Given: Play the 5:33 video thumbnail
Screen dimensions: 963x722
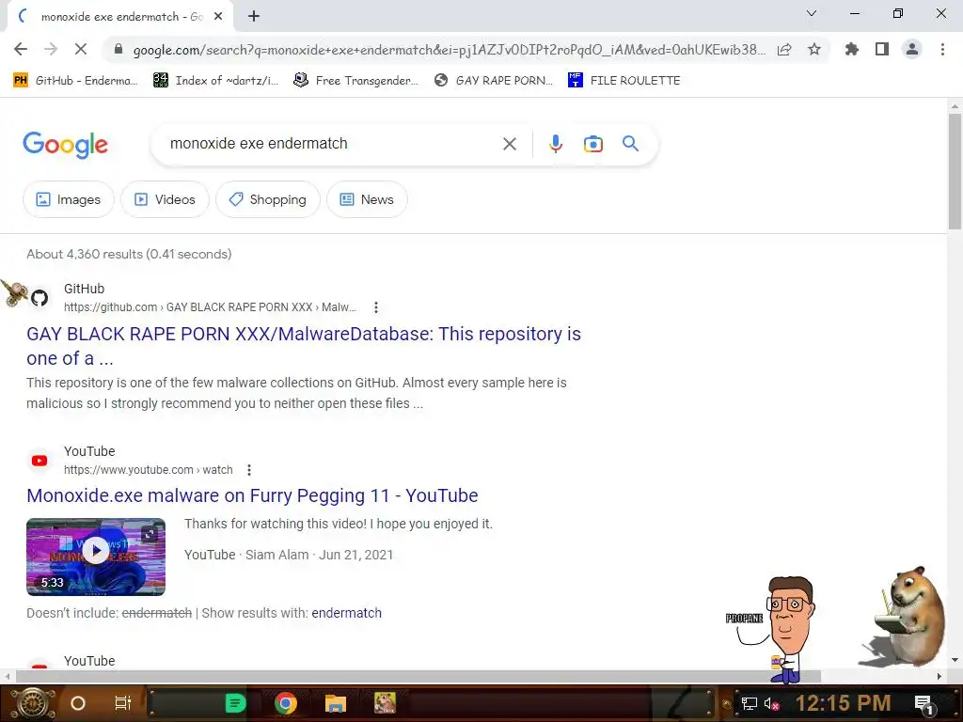Looking at the screenshot, I should pos(96,557).
